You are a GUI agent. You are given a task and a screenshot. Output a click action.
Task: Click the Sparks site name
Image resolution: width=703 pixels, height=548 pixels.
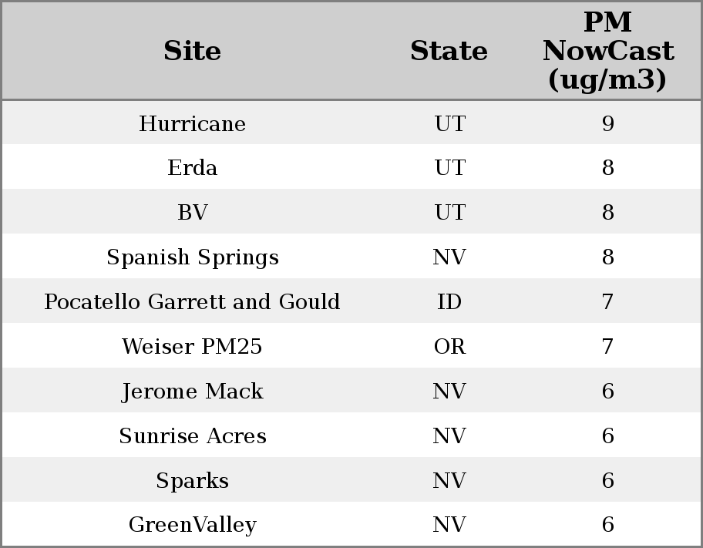192,481
